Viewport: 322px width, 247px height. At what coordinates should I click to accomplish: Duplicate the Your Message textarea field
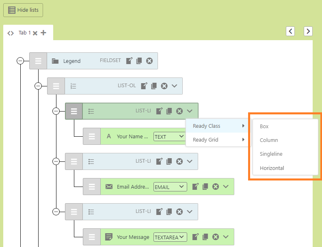tap(205, 237)
